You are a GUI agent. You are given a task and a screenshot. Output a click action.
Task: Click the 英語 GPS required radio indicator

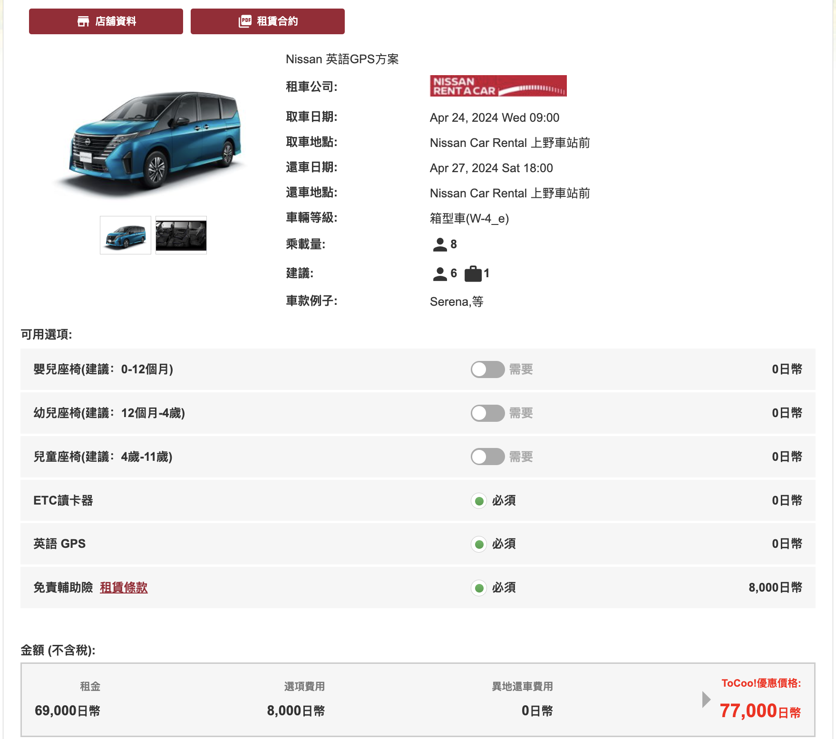(479, 544)
